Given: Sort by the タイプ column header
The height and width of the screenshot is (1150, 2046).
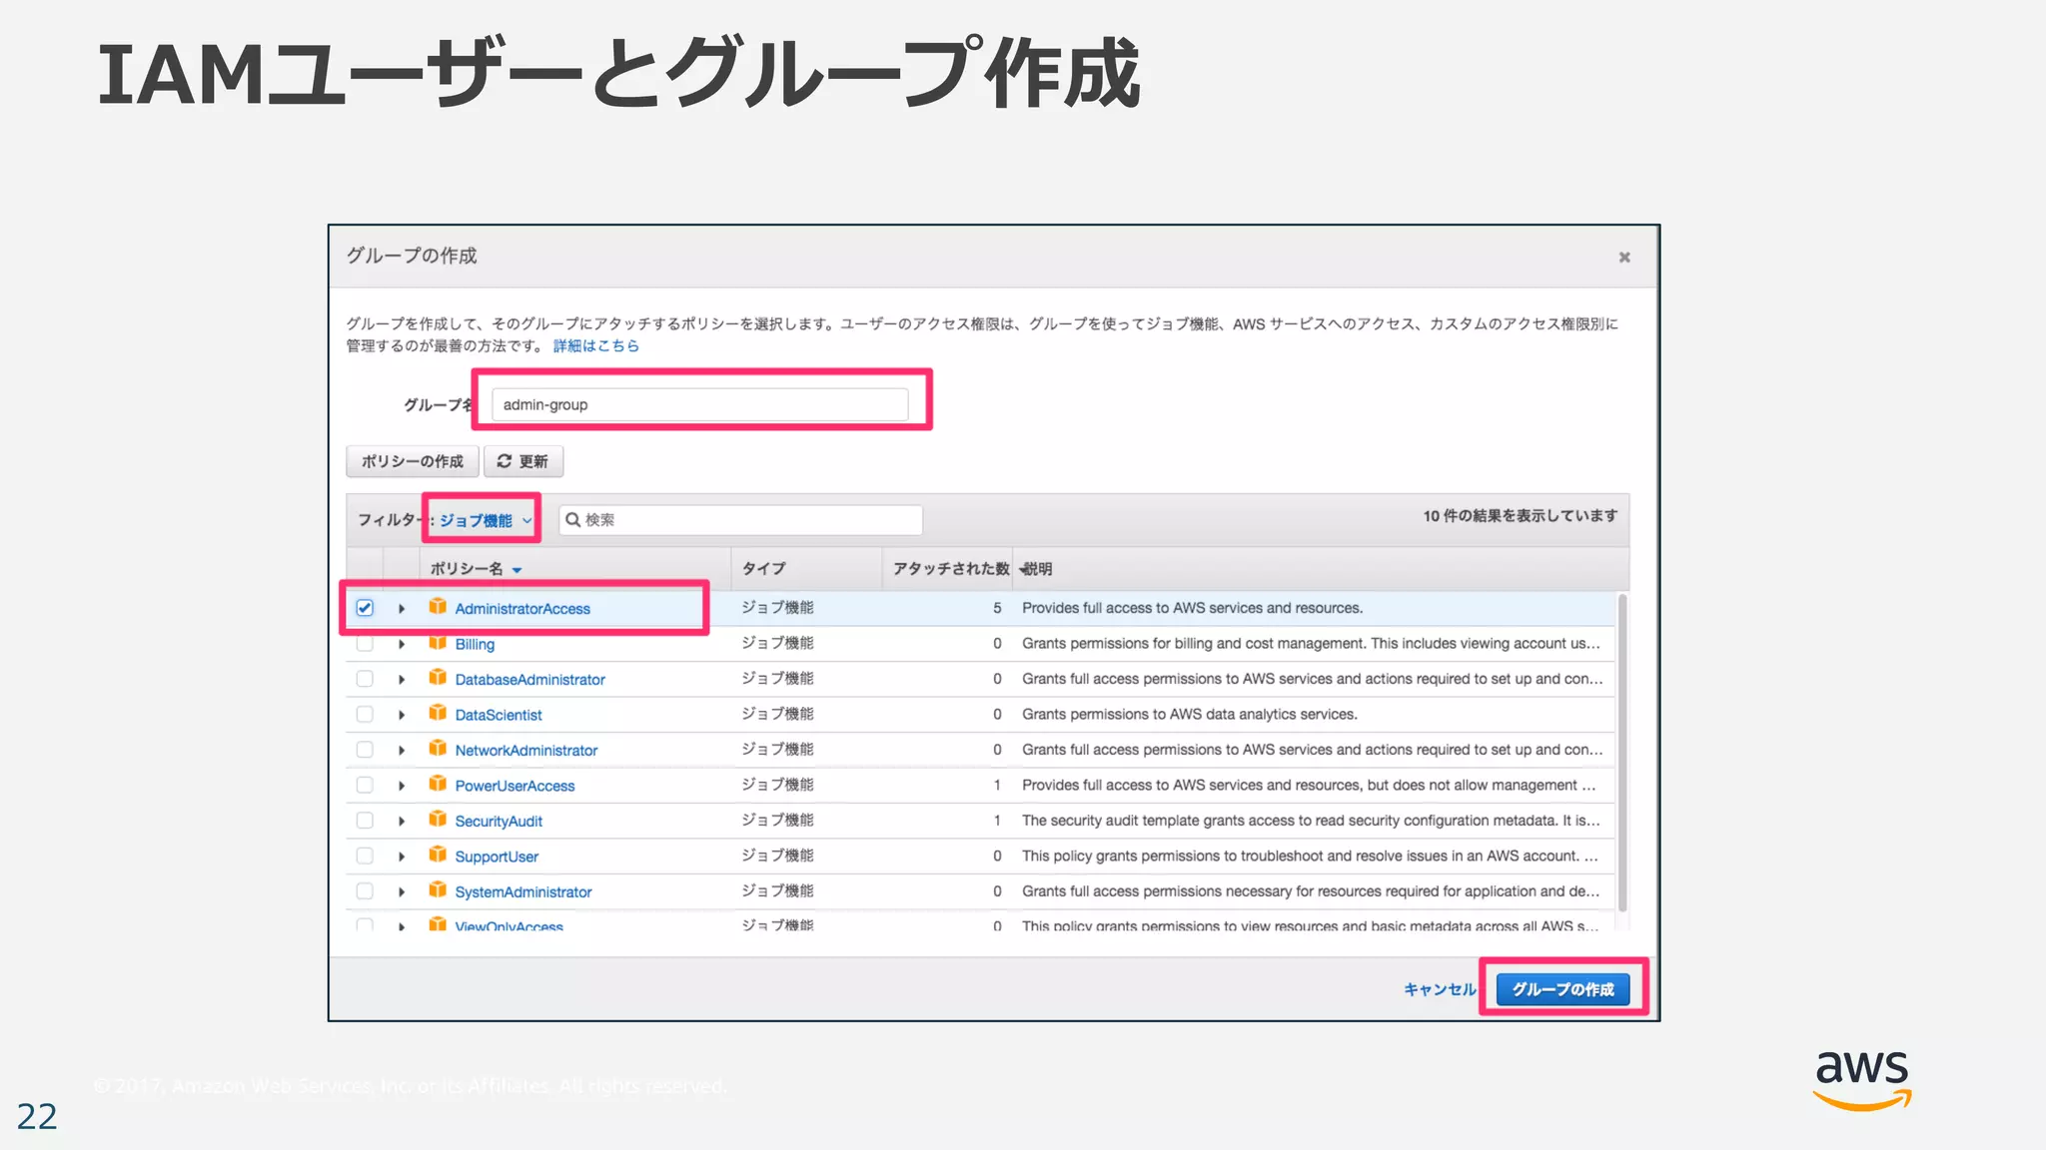Looking at the screenshot, I should pos(764,569).
